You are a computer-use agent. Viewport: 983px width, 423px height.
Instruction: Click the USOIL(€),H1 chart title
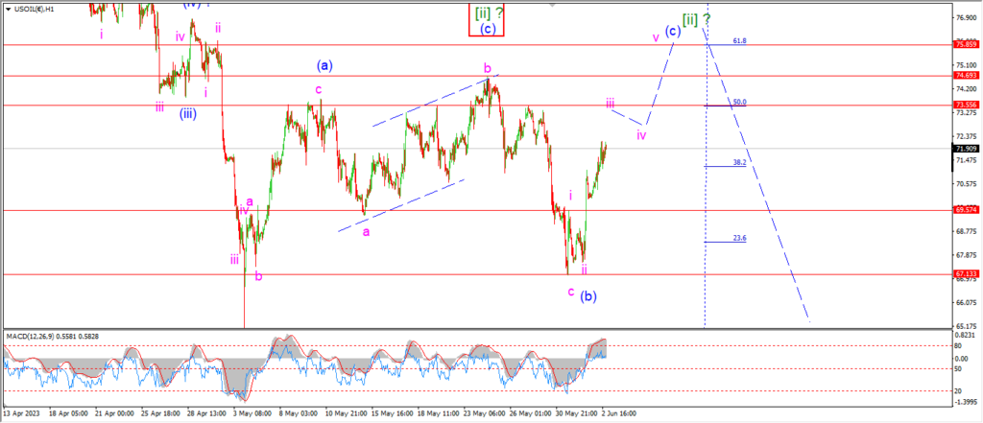point(32,8)
